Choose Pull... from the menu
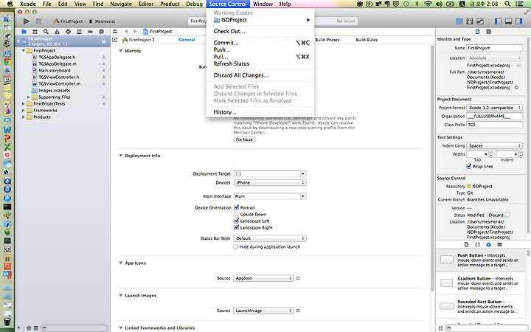Image resolution: width=531 pixels, height=332 pixels. (x=260, y=57)
